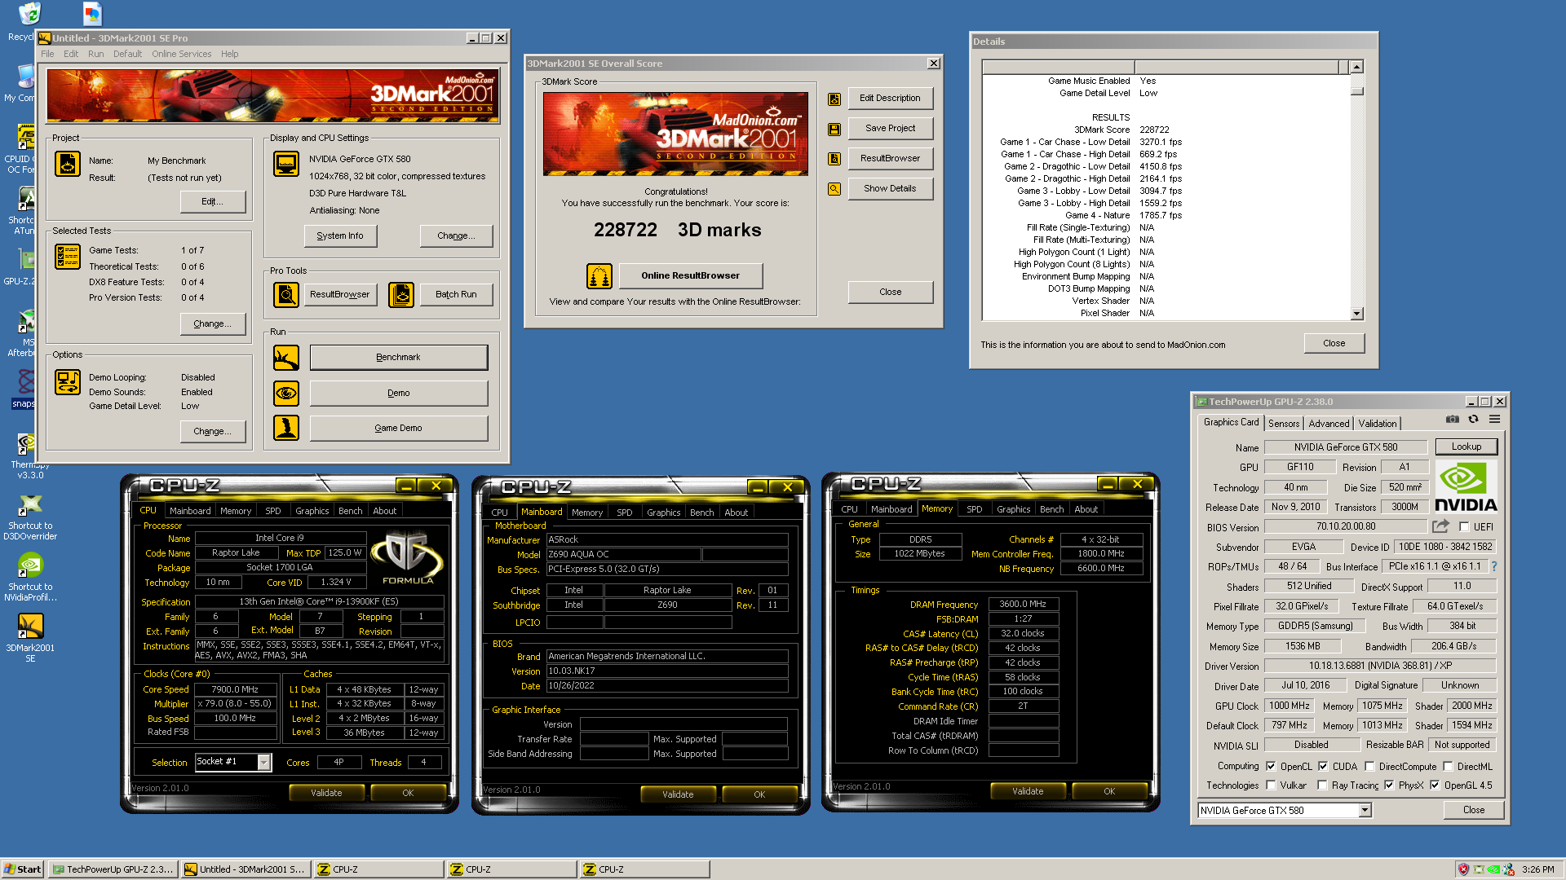This screenshot has height=880, width=1566.
Task: Click the ResultBrowser icon in score dialog
Action: click(x=834, y=159)
